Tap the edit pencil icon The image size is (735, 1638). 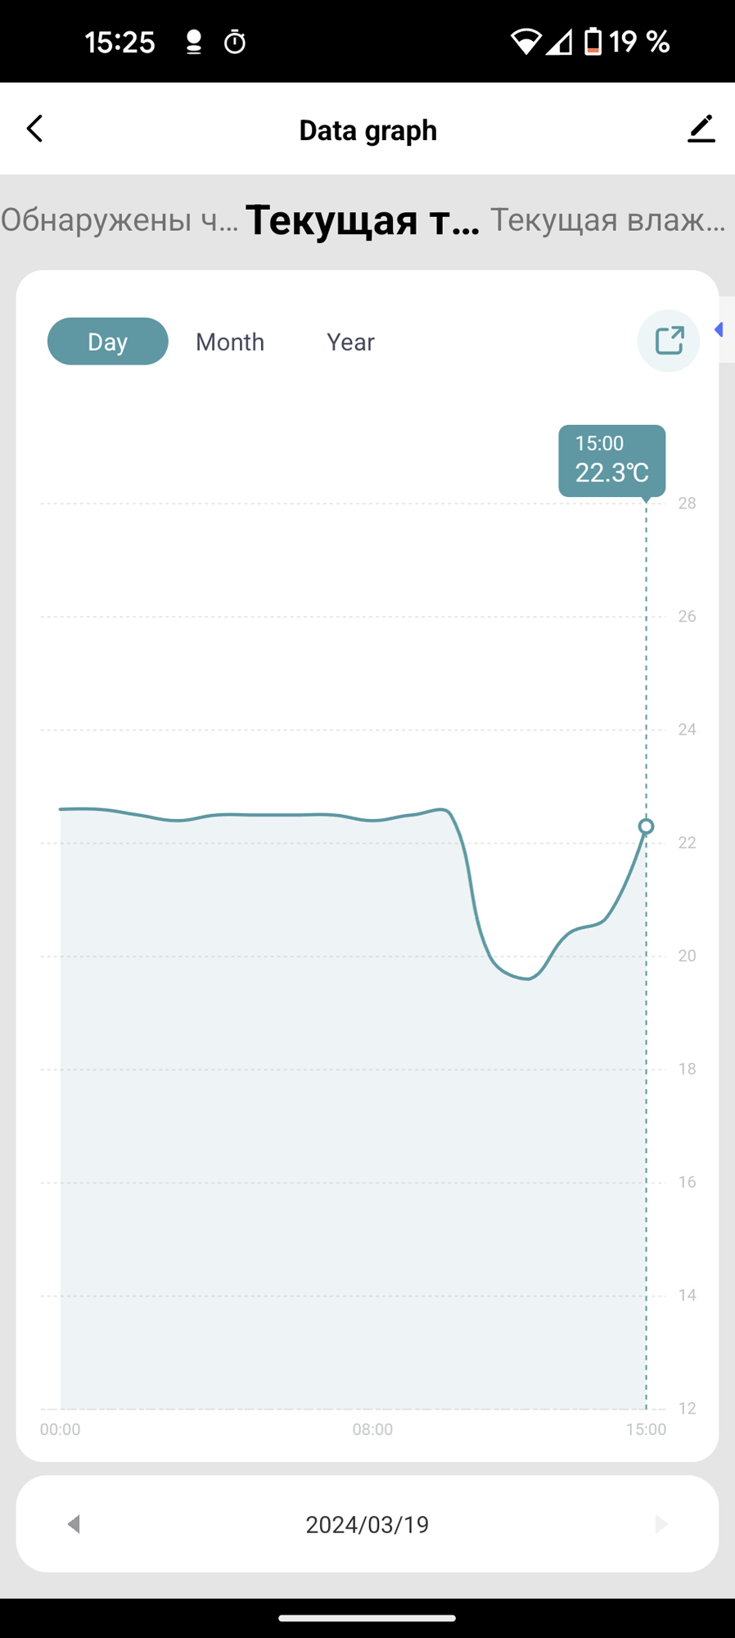click(x=701, y=129)
